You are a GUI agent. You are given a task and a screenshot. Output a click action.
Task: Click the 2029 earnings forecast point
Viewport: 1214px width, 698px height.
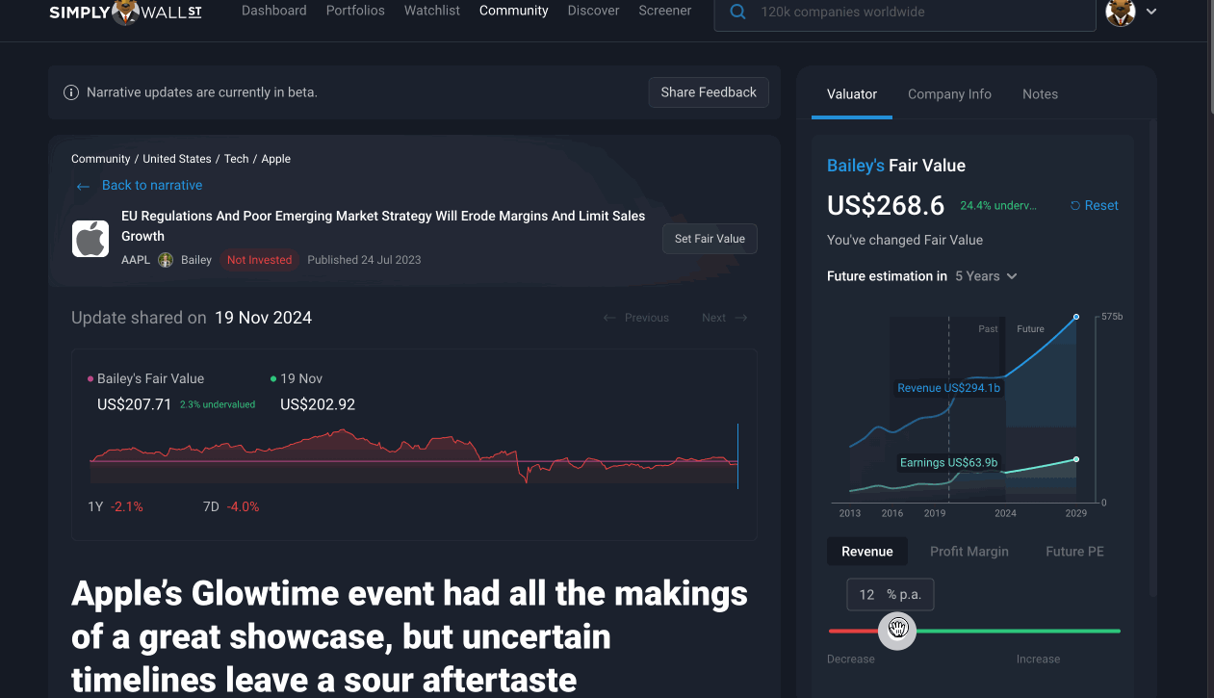[x=1075, y=459]
